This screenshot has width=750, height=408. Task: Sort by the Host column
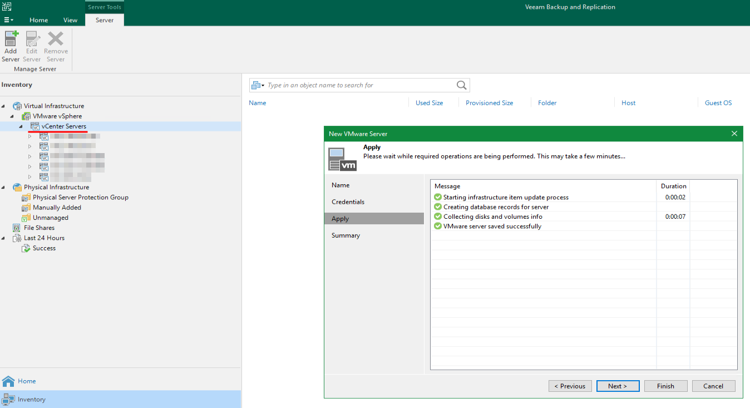pyautogui.click(x=629, y=103)
